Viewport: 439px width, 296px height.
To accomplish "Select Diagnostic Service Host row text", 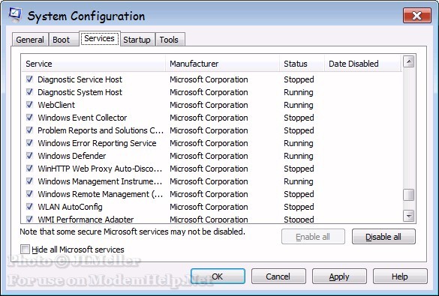I will pyautogui.click(x=80, y=79).
